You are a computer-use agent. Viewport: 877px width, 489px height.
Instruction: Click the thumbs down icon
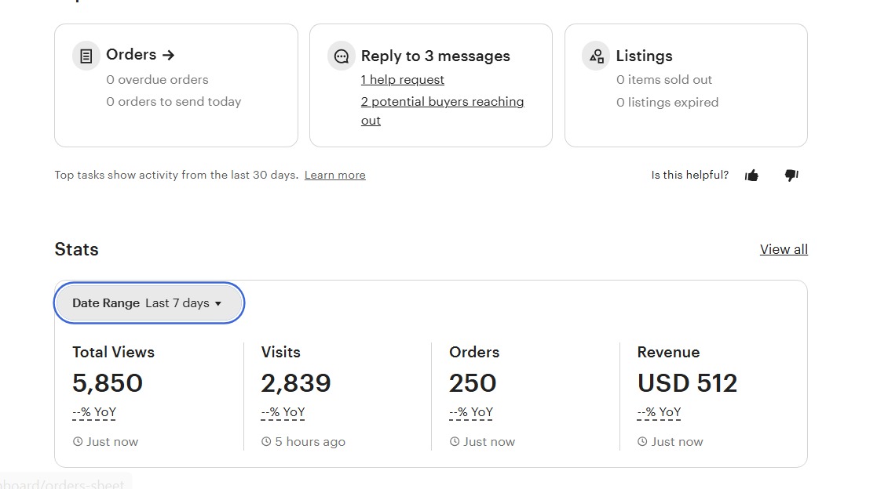[x=791, y=176]
